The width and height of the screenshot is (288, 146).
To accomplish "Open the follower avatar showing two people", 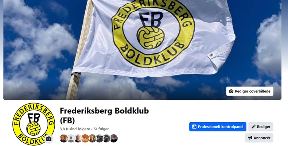I will [64, 138].
